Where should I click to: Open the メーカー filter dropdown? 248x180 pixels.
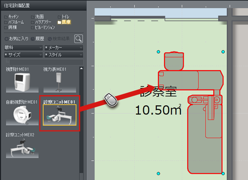(63, 48)
